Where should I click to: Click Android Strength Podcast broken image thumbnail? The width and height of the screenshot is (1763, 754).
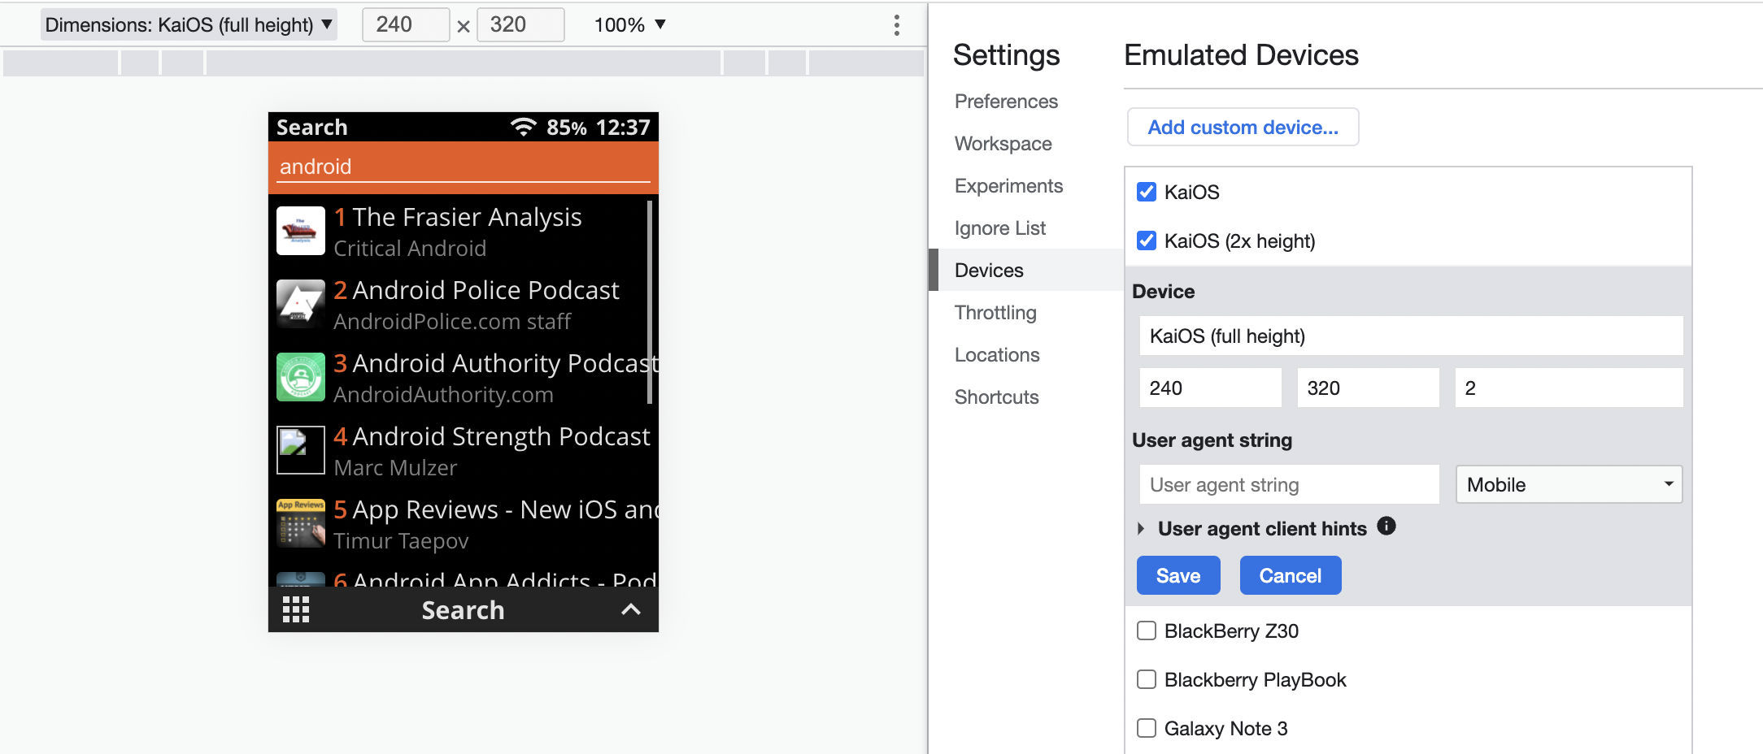(x=301, y=450)
